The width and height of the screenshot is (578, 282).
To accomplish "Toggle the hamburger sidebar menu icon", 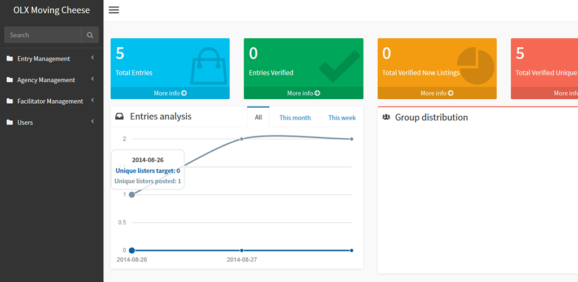I will coord(113,10).
